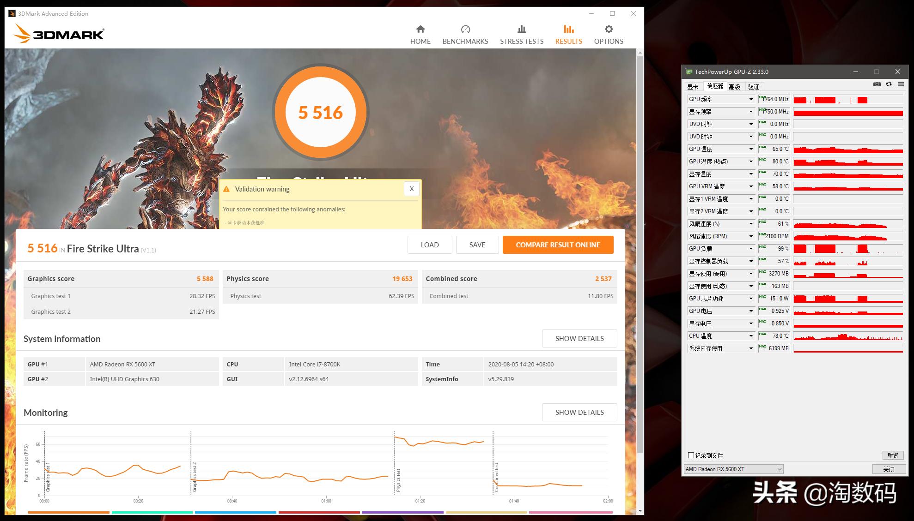Take a GPU-Z screenshot with the camera icon
Screen dimensions: 914x521
click(877, 84)
